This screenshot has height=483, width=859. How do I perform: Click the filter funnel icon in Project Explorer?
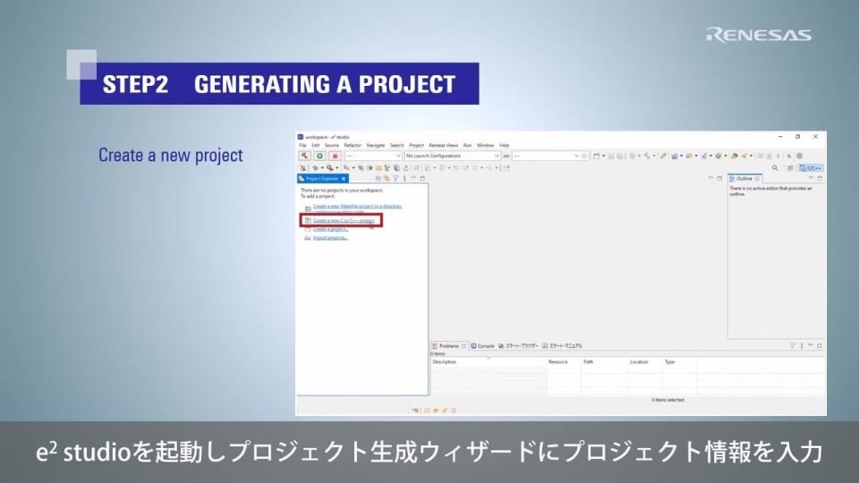[395, 179]
